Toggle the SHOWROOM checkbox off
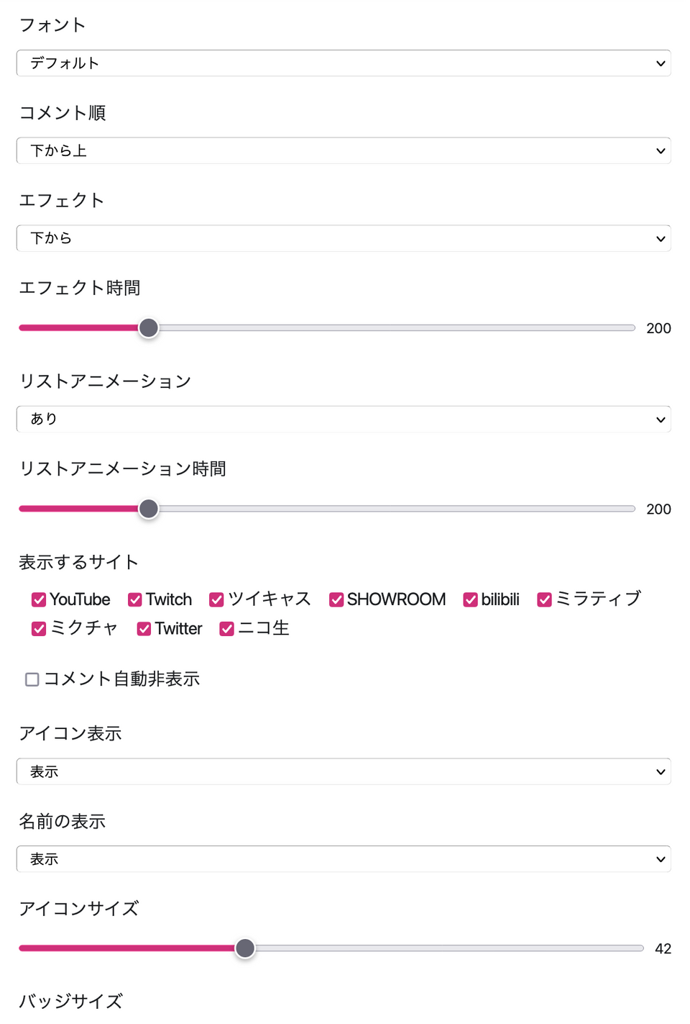 [x=336, y=599]
